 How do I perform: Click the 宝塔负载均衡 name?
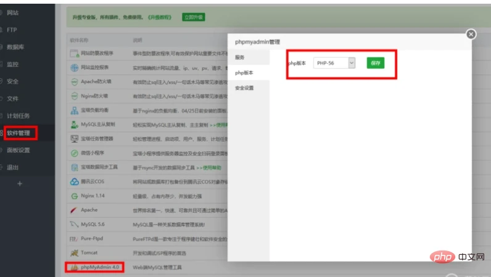[x=94, y=110]
